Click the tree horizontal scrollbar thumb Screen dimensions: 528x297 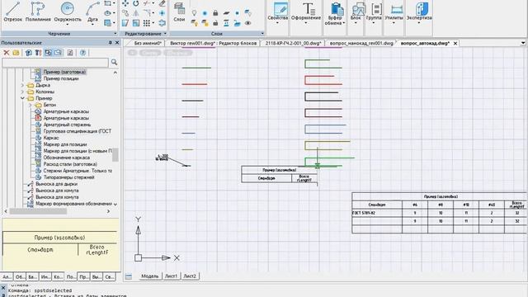[38, 211]
